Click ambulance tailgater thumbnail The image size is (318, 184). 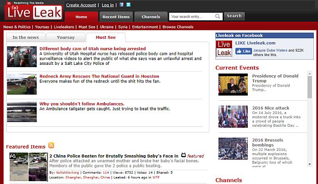click(22, 112)
